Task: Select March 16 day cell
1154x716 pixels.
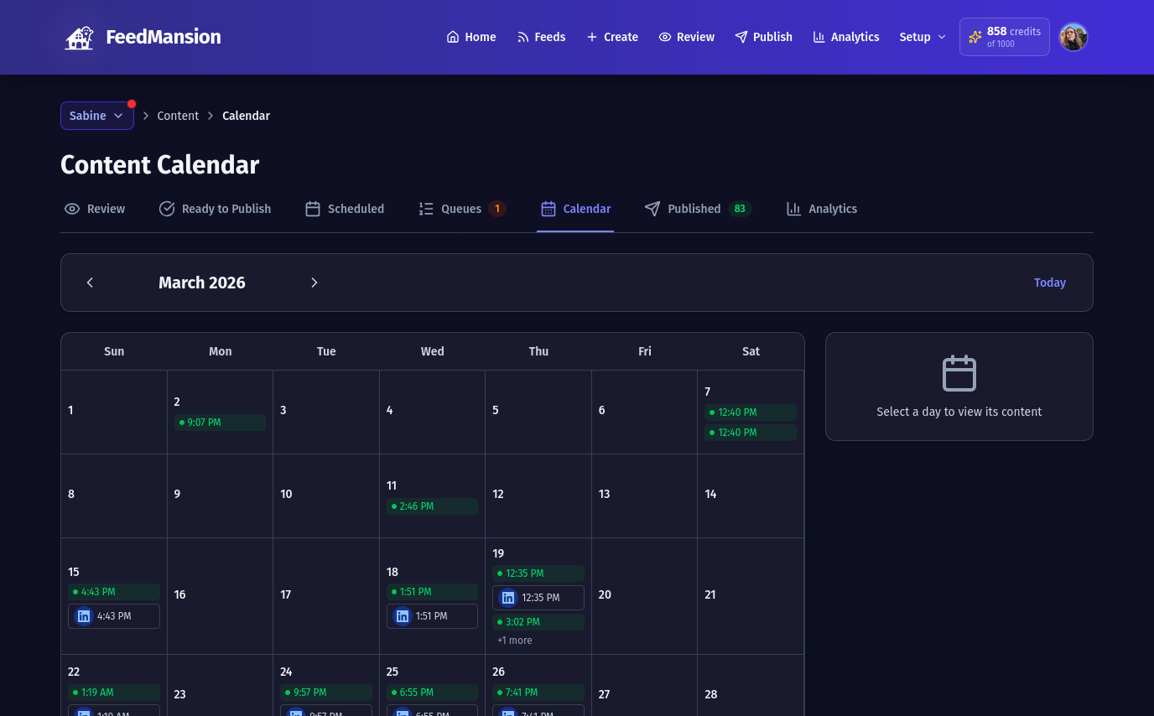Action: (x=220, y=596)
